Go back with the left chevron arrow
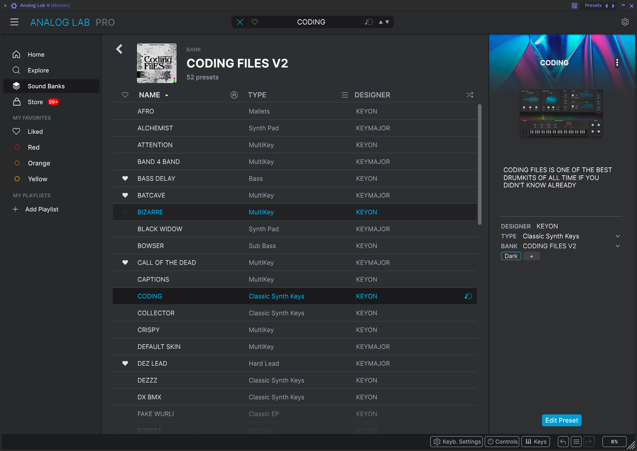637x451 pixels. 119,49
